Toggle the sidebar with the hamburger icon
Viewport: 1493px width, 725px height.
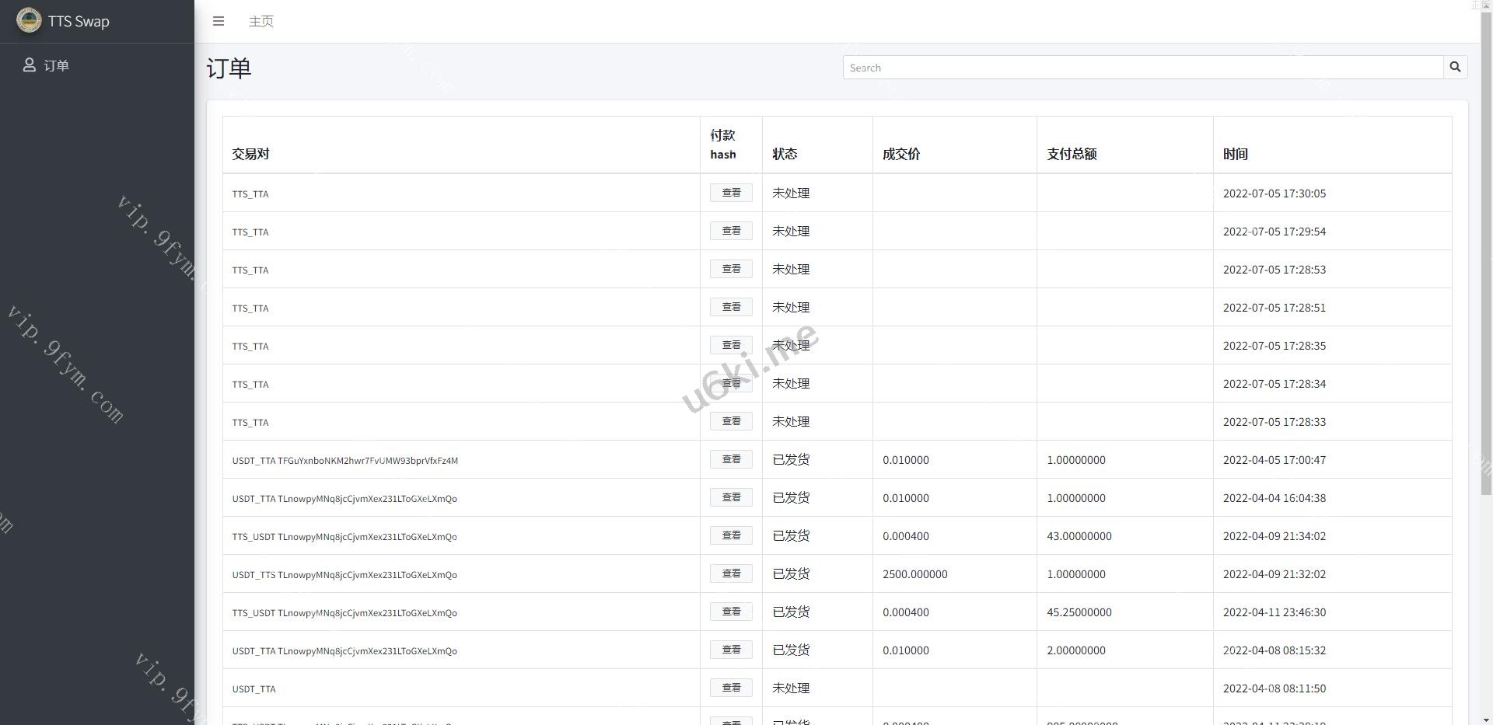click(x=219, y=21)
